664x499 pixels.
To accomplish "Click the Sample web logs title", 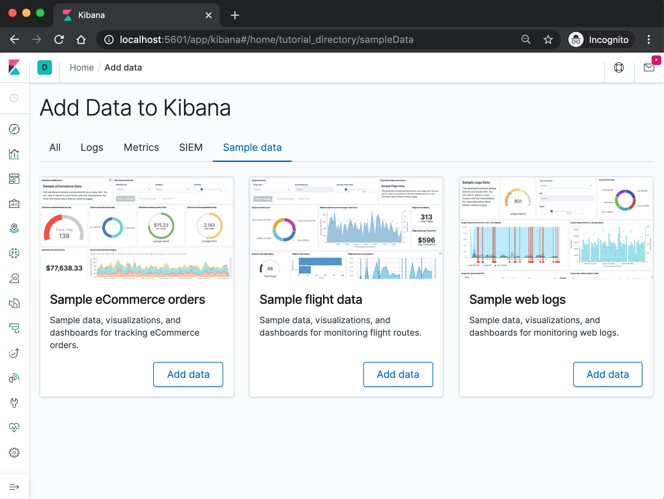I will 517,299.
